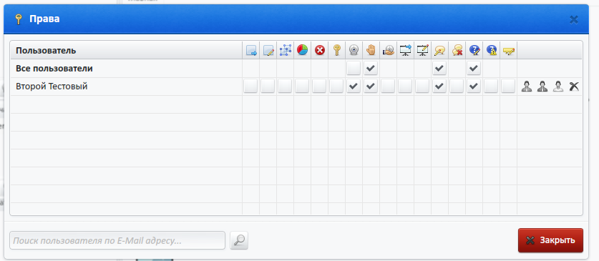Check the key column box for Второй Тестовый
This screenshot has height=261, width=599.
336,87
